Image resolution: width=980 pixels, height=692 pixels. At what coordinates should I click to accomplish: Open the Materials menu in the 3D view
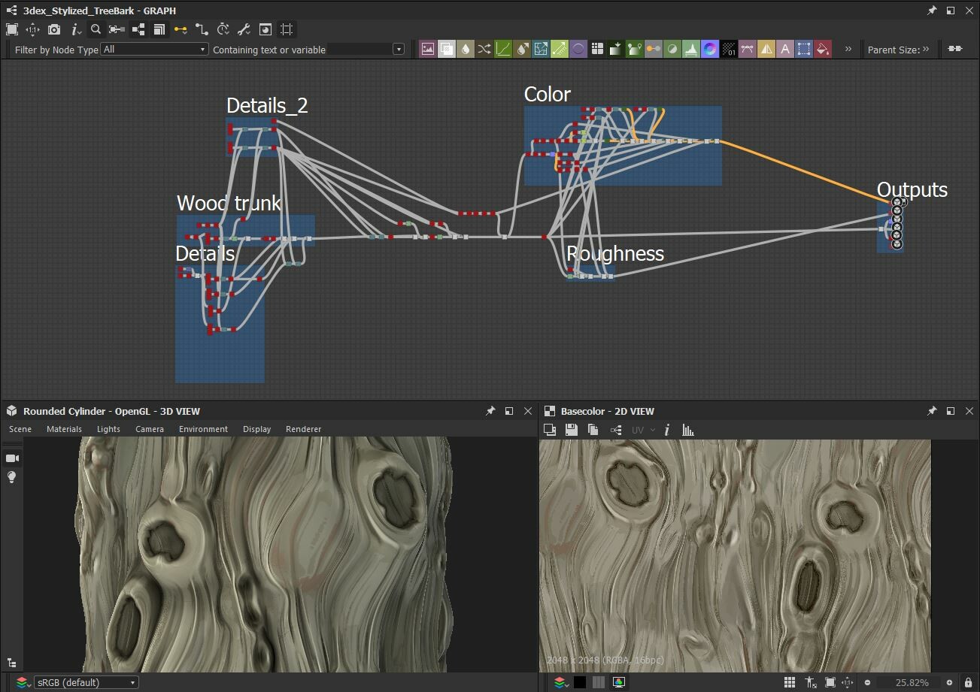point(63,429)
